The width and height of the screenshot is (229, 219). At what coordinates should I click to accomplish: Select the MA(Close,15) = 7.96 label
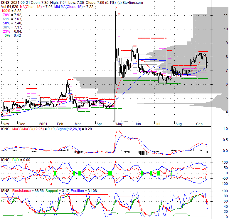(36, 6)
